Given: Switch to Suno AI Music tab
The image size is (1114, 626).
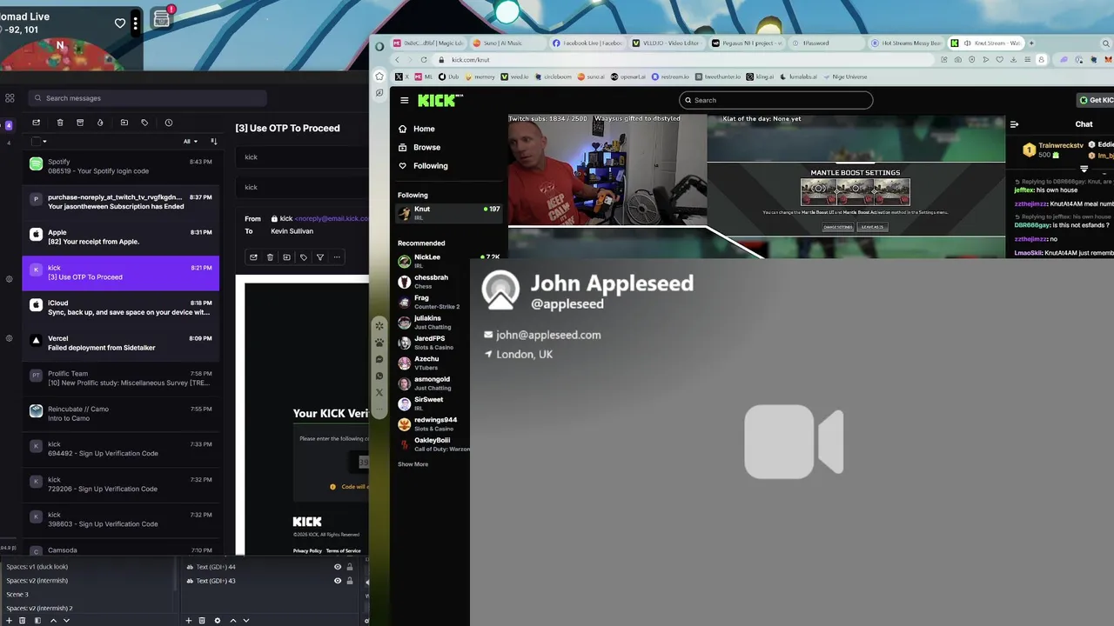Looking at the screenshot, I should click(505, 43).
